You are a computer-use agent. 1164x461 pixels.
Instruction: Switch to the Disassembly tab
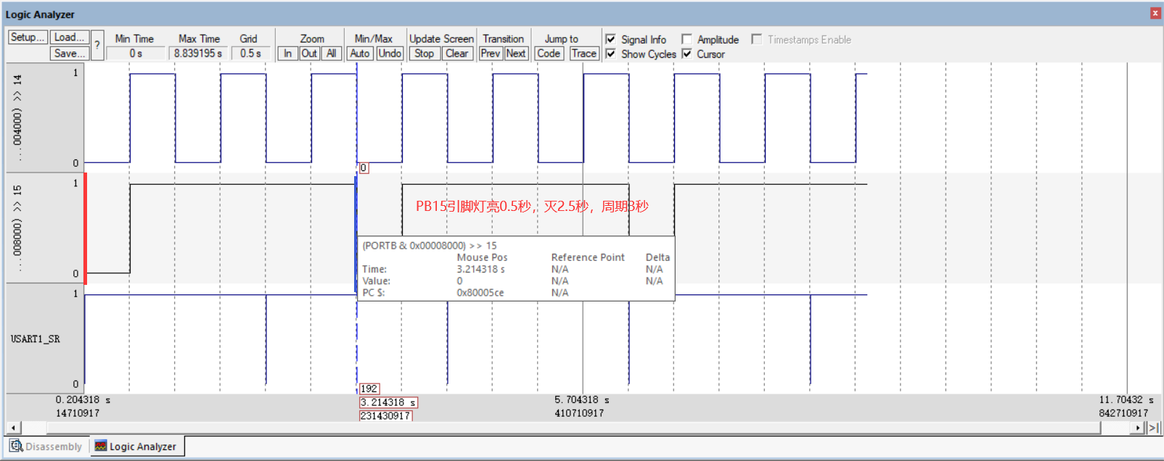pos(46,447)
